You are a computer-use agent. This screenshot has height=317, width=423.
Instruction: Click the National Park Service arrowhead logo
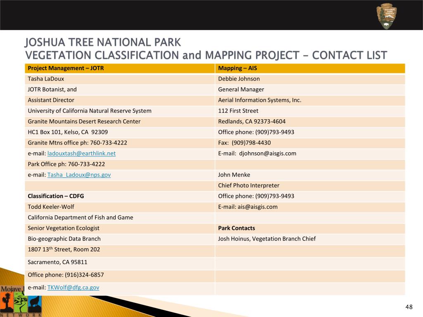tap(387, 17)
